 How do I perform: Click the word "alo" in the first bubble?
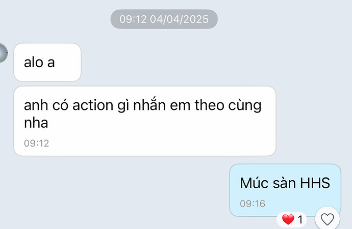click(34, 62)
